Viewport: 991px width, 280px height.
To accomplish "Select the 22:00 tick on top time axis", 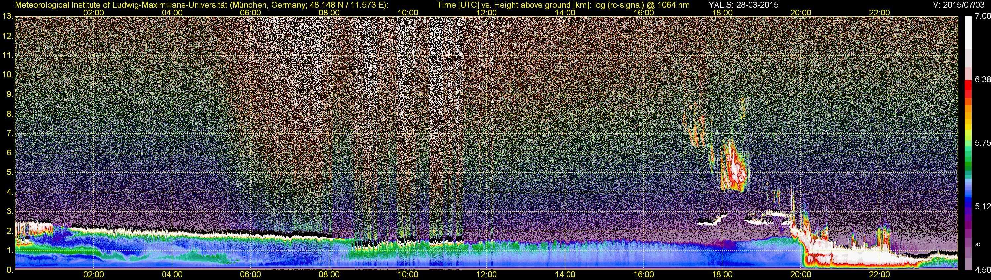I will pyautogui.click(x=879, y=12).
